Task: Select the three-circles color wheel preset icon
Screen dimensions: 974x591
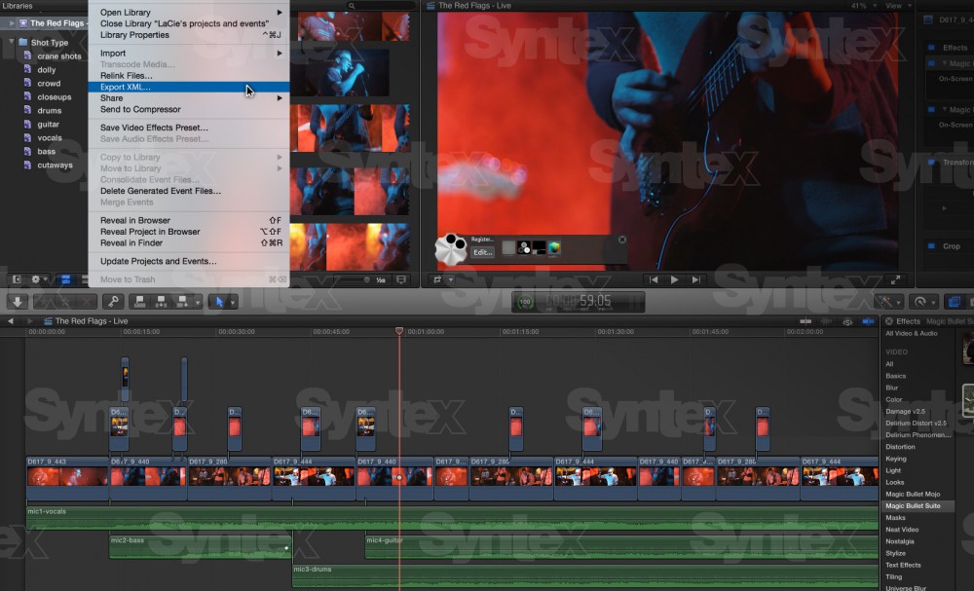Action: click(x=524, y=248)
